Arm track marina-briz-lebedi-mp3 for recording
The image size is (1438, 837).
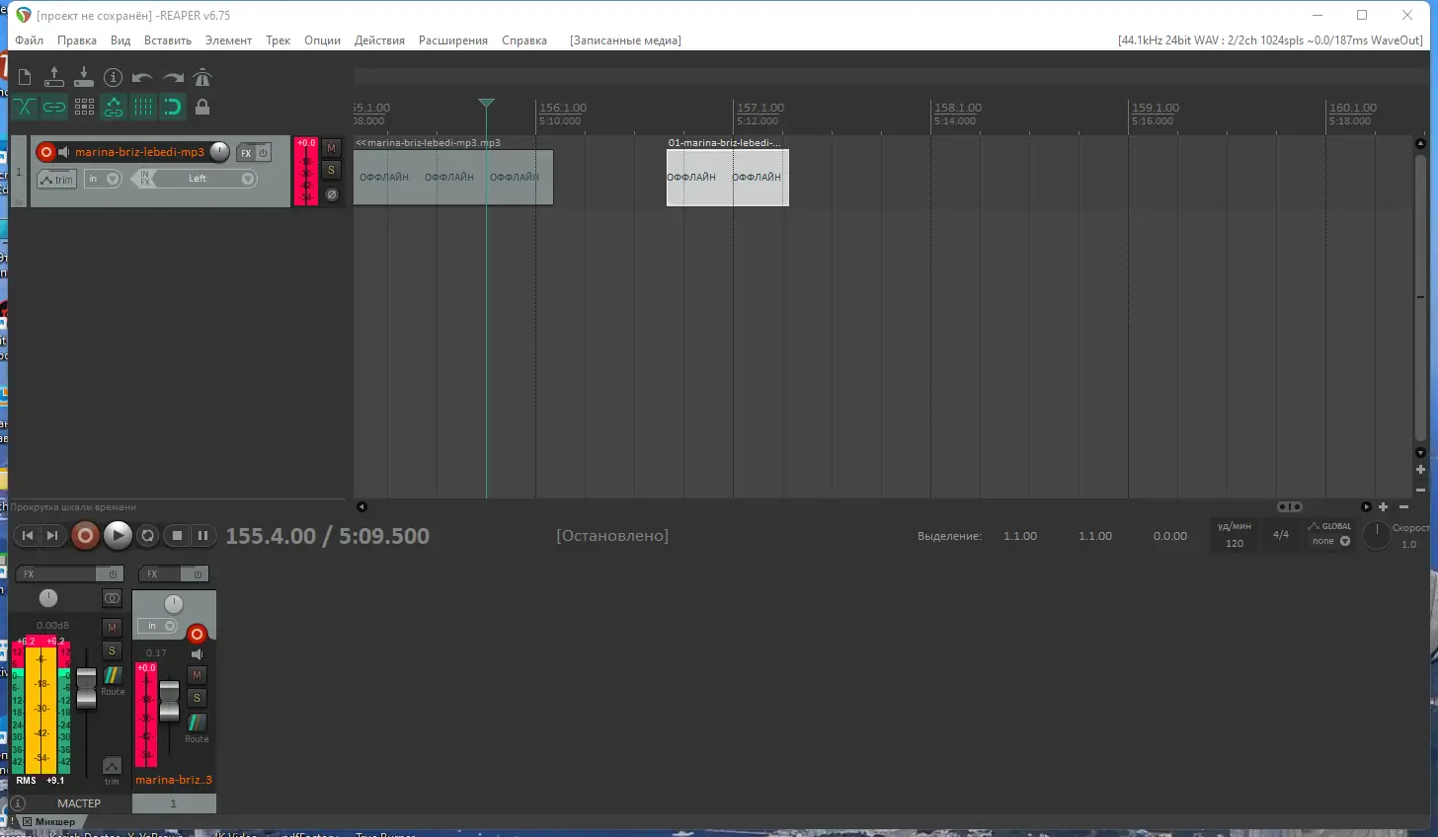click(x=45, y=152)
